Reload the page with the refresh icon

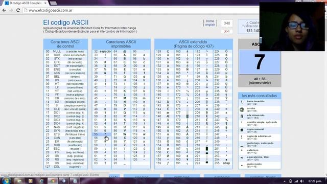tap(18, 10)
